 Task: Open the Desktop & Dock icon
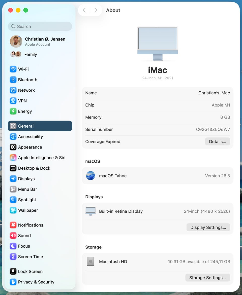(x=13, y=168)
